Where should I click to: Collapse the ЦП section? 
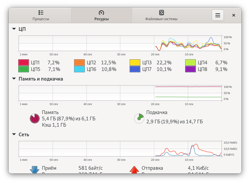click(14, 29)
